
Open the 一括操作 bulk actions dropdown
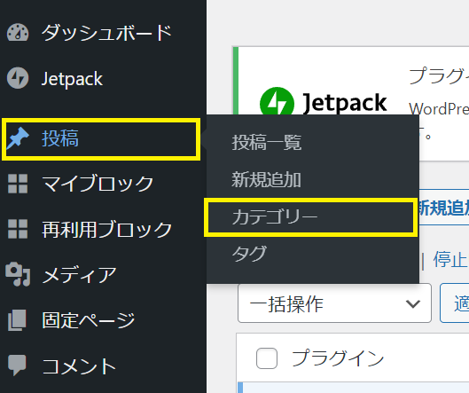[334, 303]
